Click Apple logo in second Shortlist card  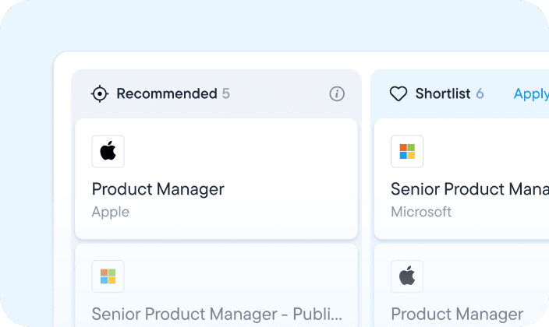pos(407,276)
